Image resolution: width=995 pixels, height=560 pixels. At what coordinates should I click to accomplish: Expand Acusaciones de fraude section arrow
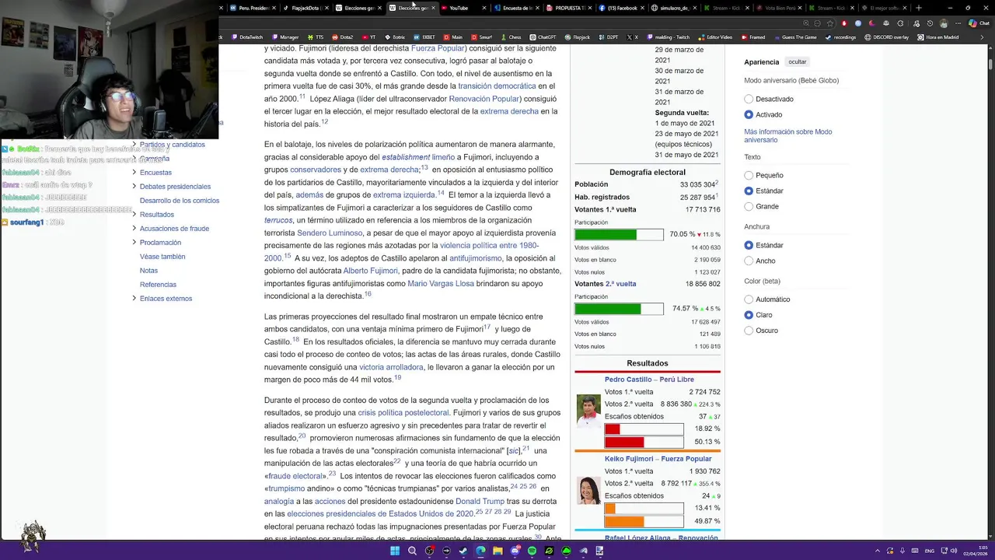point(134,228)
